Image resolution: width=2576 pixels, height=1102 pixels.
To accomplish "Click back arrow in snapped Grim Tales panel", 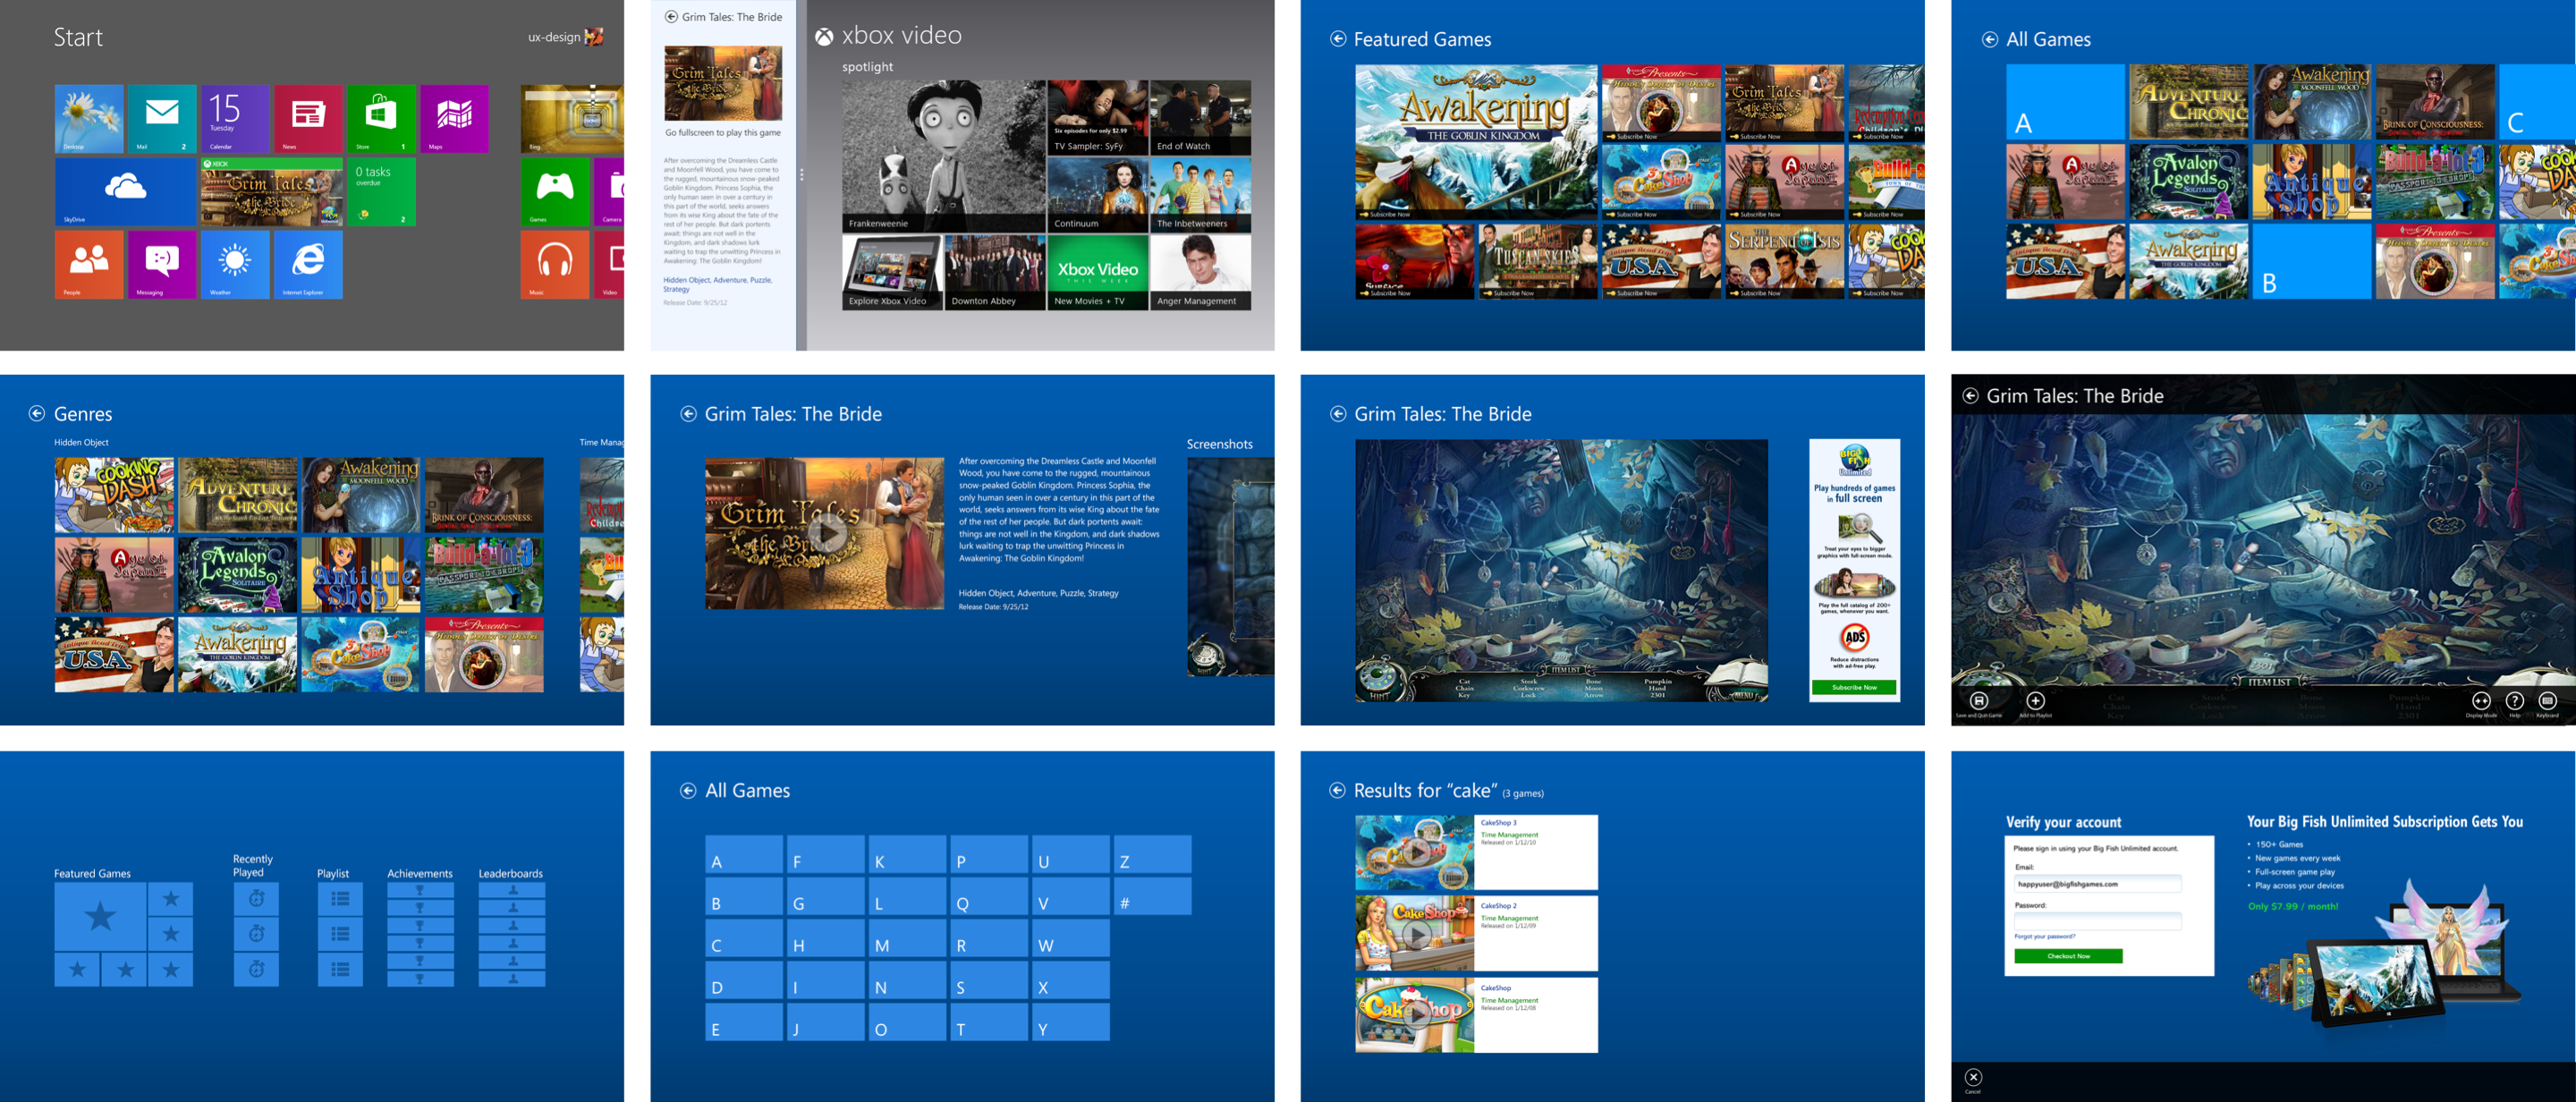I will [671, 17].
